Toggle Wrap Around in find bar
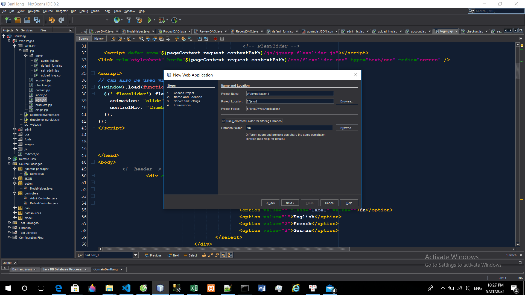 click(x=230, y=255)
